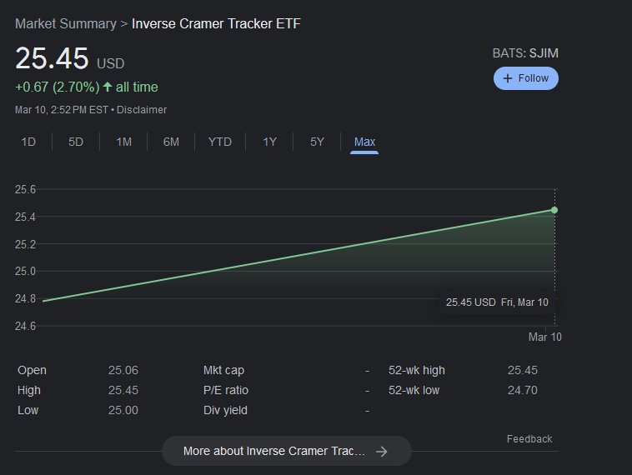This screenshot has width=632, height=475.
Task: Switch to the 6M range tab
Action: pos(171,142)
